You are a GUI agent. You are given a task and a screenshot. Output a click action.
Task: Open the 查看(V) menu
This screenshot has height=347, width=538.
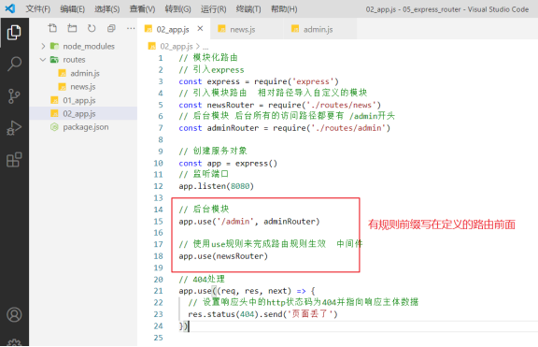142,9
